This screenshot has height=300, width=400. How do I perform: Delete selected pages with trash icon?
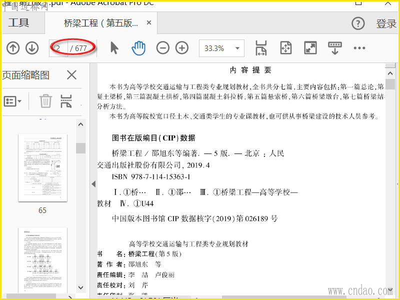[46, 101]
